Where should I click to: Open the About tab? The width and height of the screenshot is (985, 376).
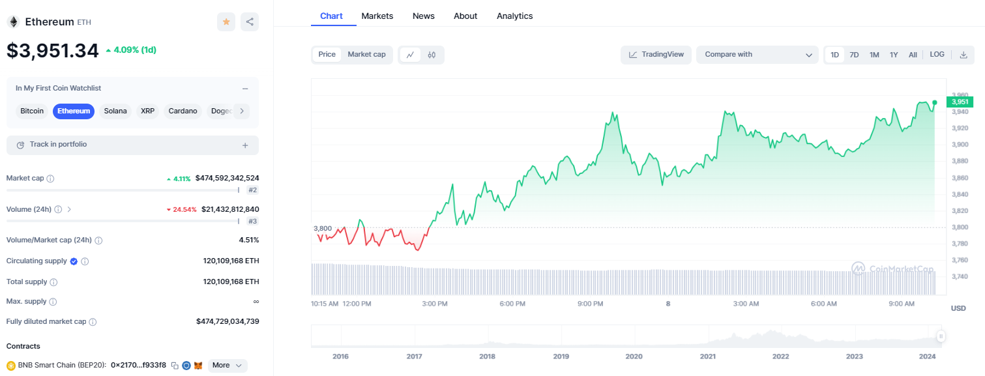(x=465, y=16)
